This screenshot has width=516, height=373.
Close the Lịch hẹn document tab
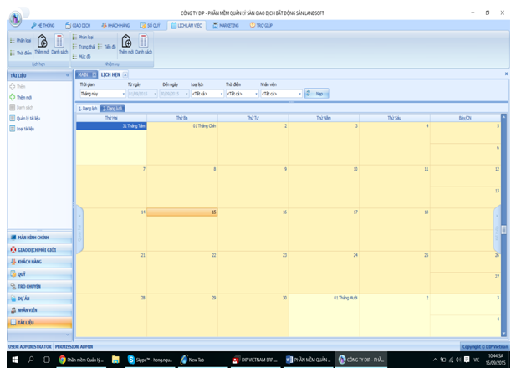[125, 74]
